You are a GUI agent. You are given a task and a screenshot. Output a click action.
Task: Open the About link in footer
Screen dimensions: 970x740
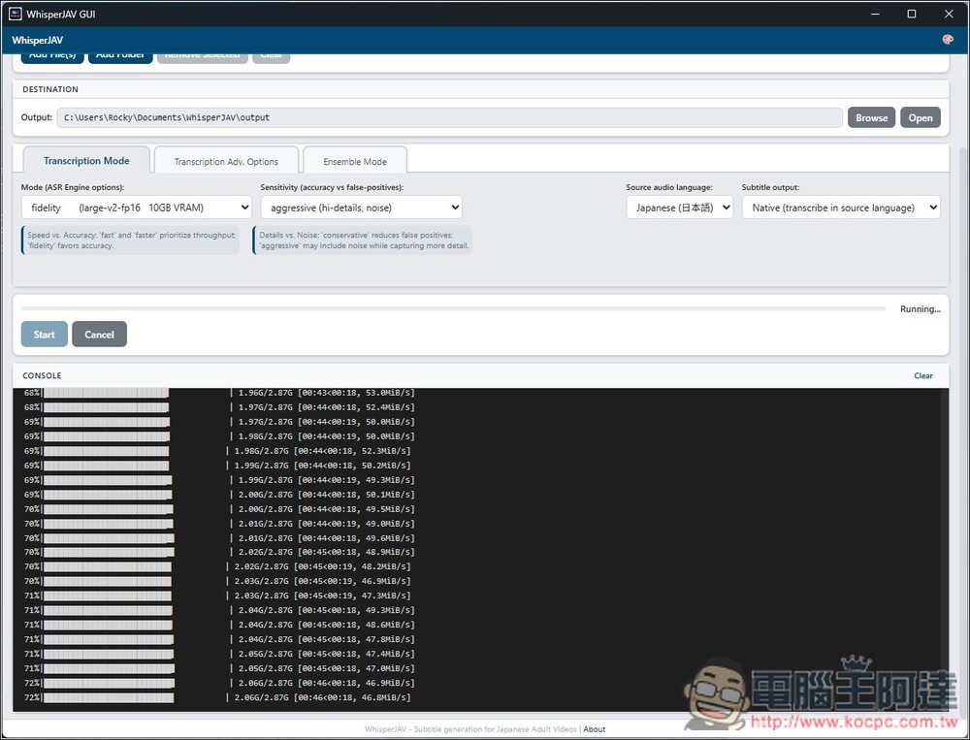pyautogui.click(x=595, y=729)
